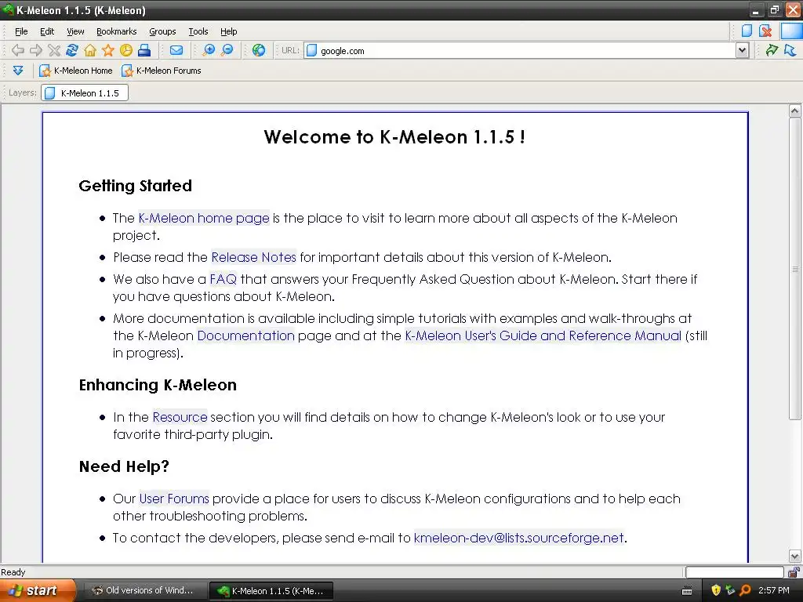Open the File menu

pyautogui.click(x=21, y=31)
